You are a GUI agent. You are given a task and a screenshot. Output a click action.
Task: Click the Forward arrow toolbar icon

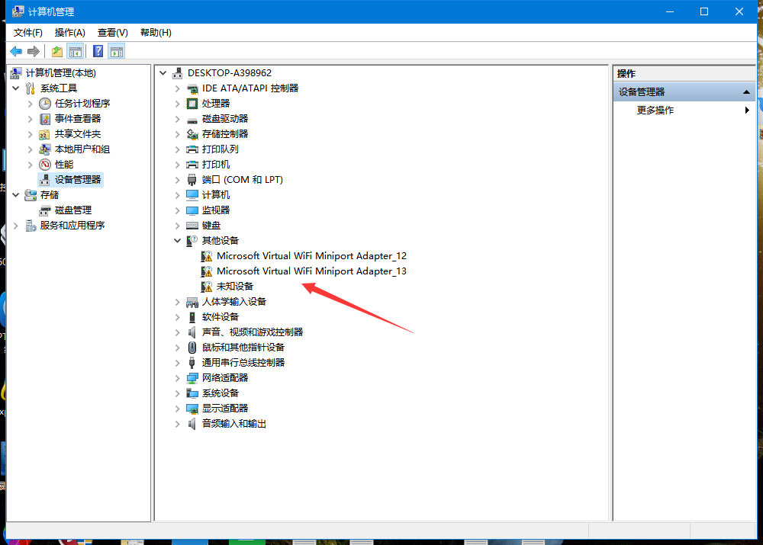coord(34,51)
